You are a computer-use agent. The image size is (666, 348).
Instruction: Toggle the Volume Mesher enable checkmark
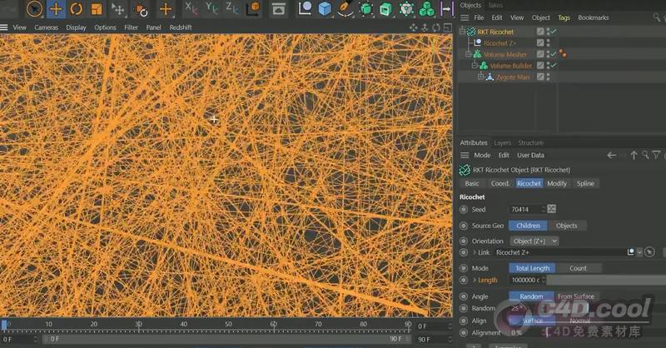click(554, 54)
